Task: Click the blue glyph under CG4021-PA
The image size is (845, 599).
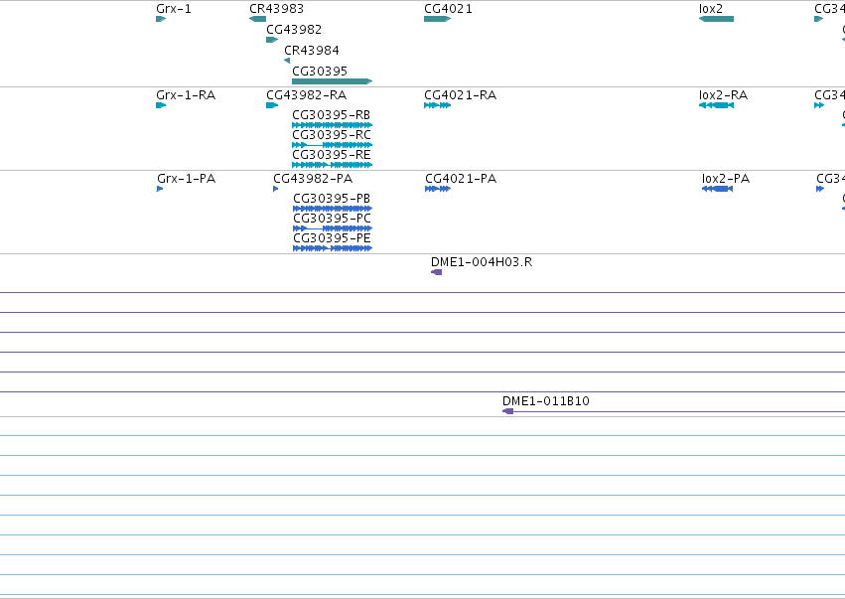Action: (438, 189)
